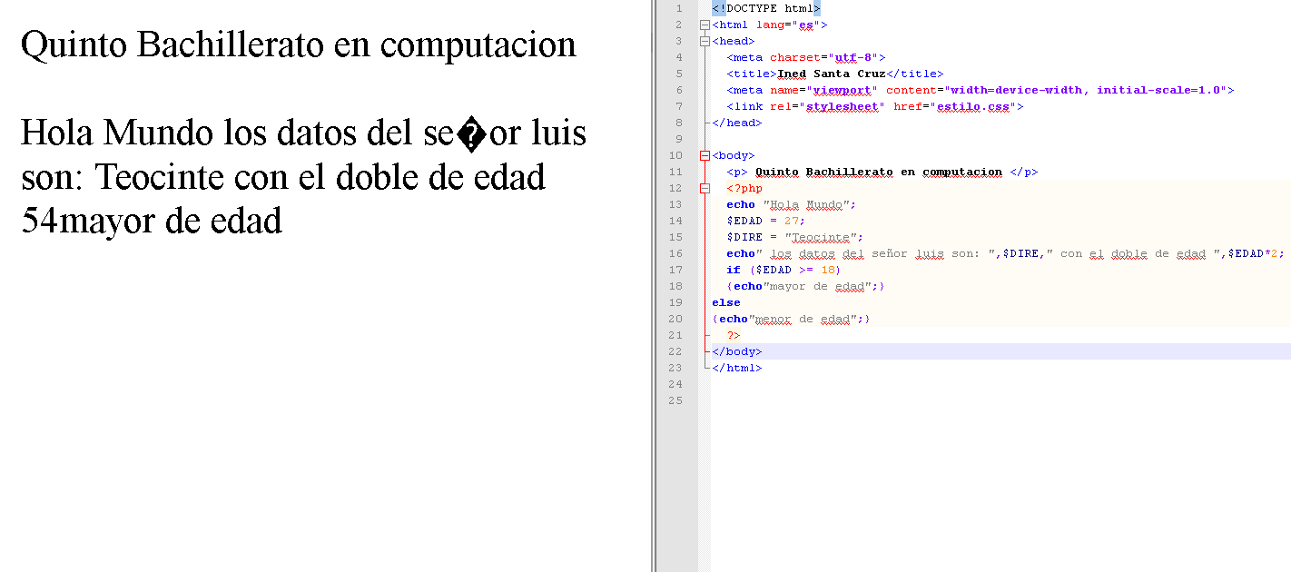Click the <body> opening tag in code
Image resolution: width=1291 pixels, height=572 pixels.
pos(734,156)
